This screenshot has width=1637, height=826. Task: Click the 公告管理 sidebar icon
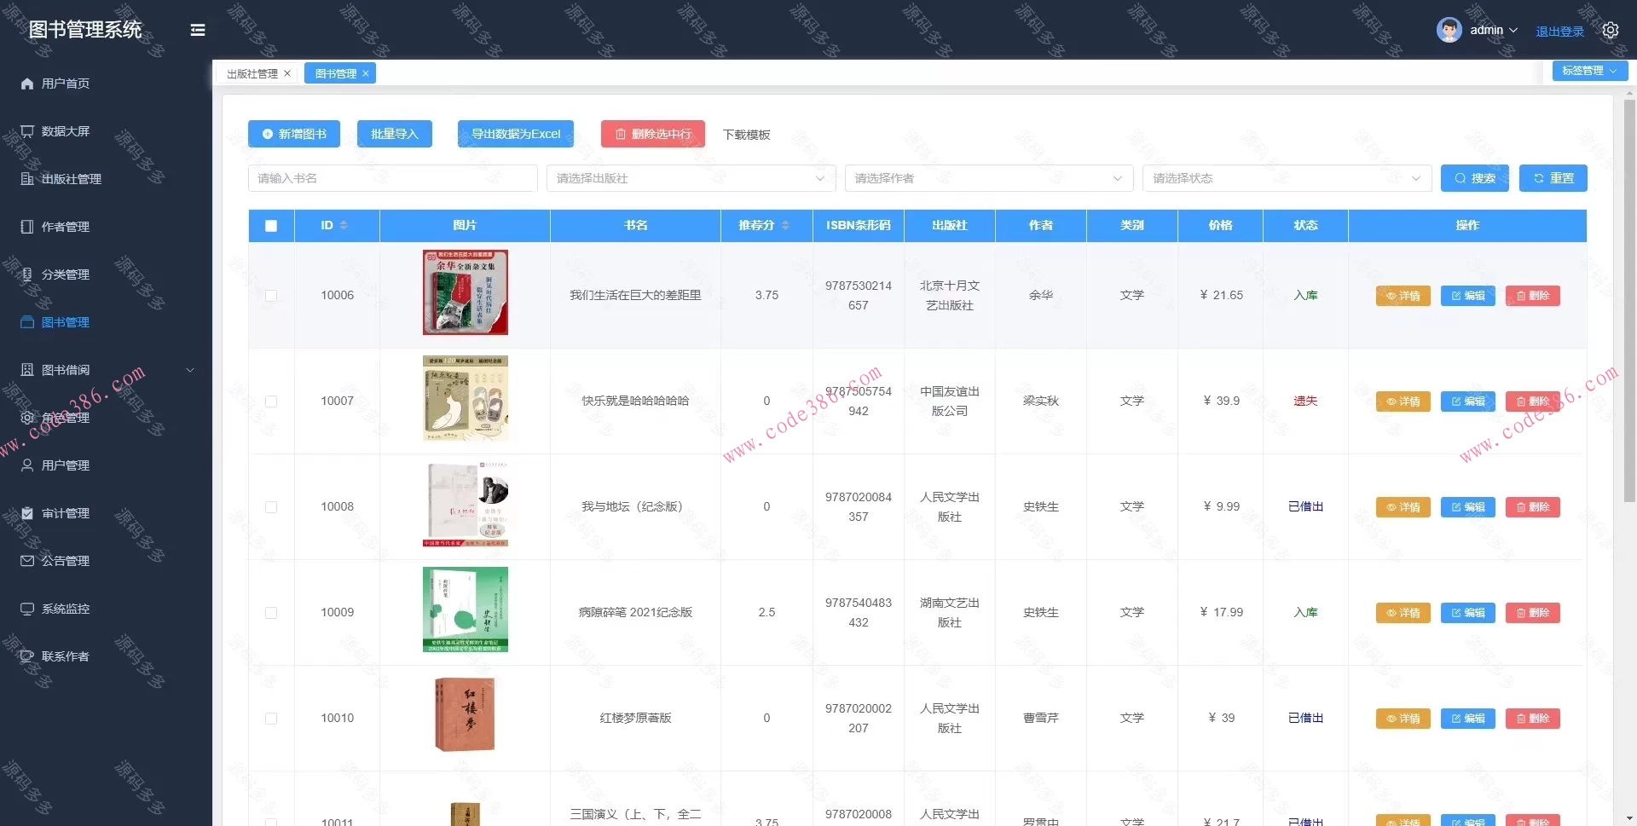26,561
